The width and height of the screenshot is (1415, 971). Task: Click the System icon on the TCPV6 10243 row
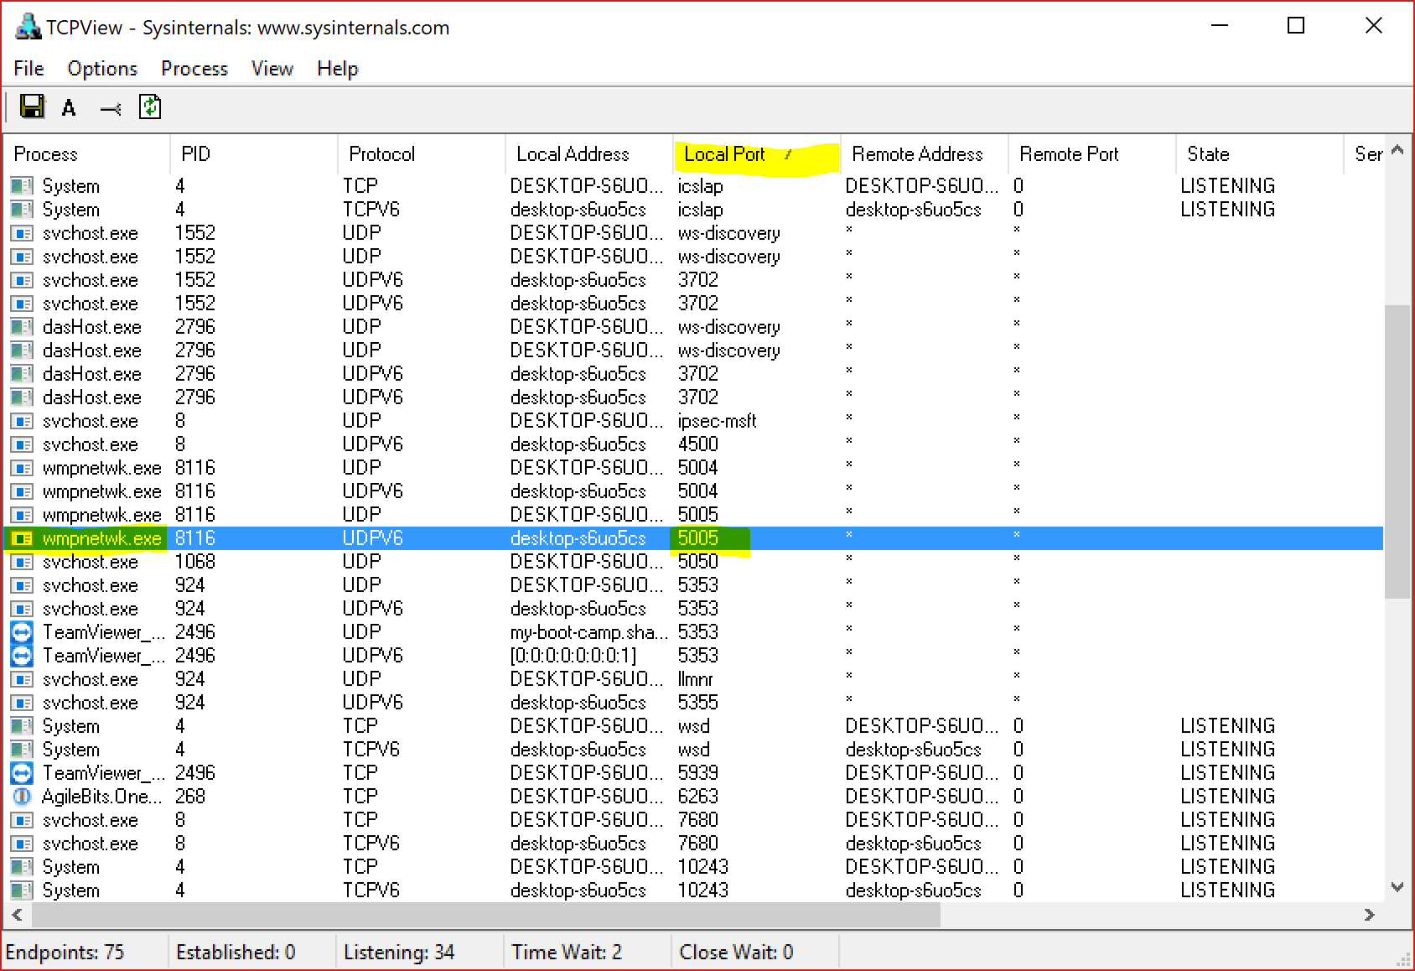(x=22, y=891)
